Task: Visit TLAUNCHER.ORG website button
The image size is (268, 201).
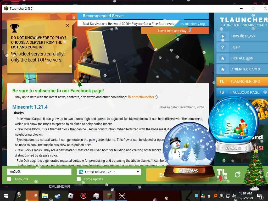Action: (x=242, y=81)
